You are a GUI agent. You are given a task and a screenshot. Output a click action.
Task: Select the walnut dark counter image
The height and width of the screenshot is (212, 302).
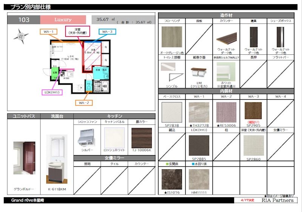coord(226,38)
